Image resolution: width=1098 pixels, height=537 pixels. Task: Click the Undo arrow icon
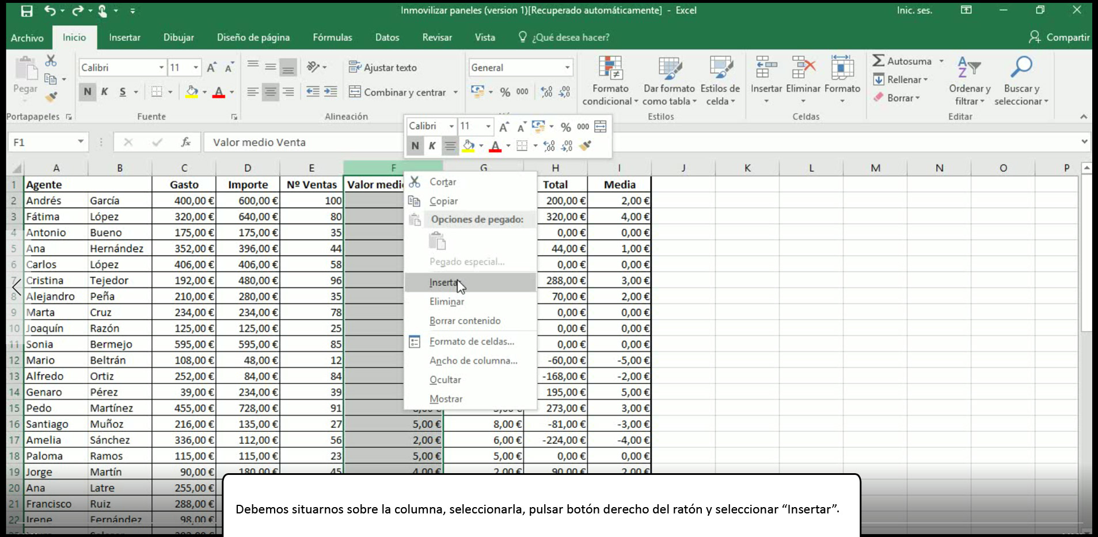pyautogui.click(x=50, y=10)
